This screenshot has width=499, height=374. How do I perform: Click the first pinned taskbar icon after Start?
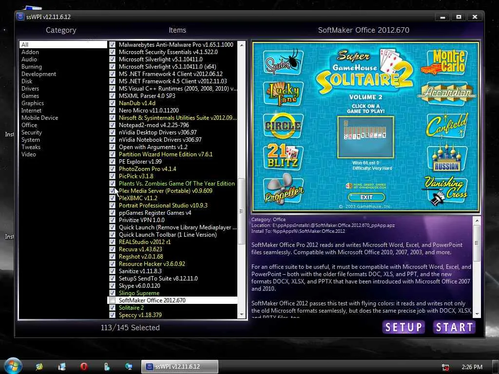point(39,366)
